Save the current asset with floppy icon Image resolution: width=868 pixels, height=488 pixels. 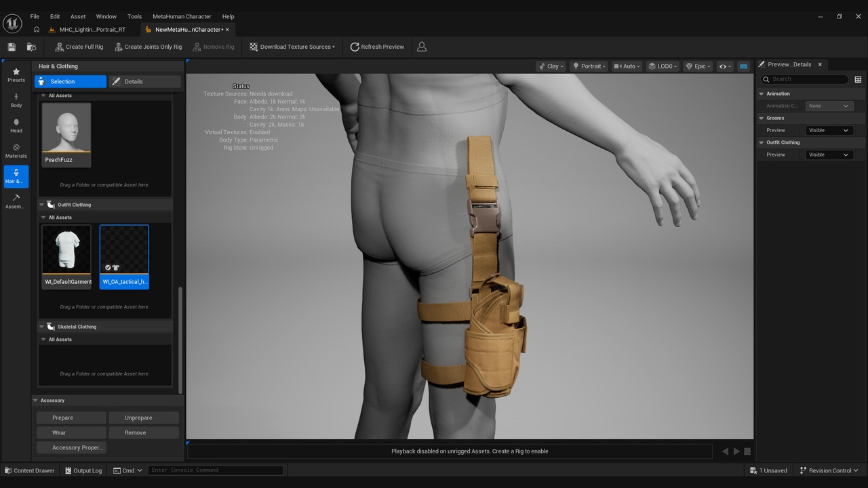click(x=12, y=47)
